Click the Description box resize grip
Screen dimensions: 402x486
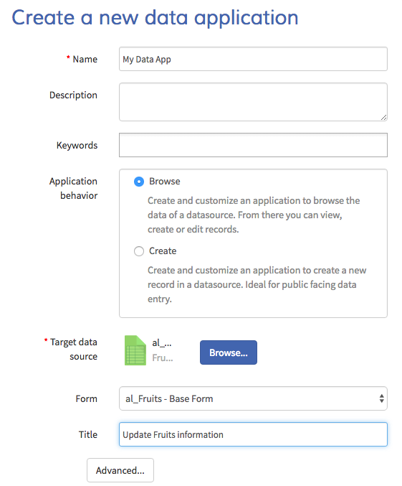pyautogui.click(x=384, y=117)
